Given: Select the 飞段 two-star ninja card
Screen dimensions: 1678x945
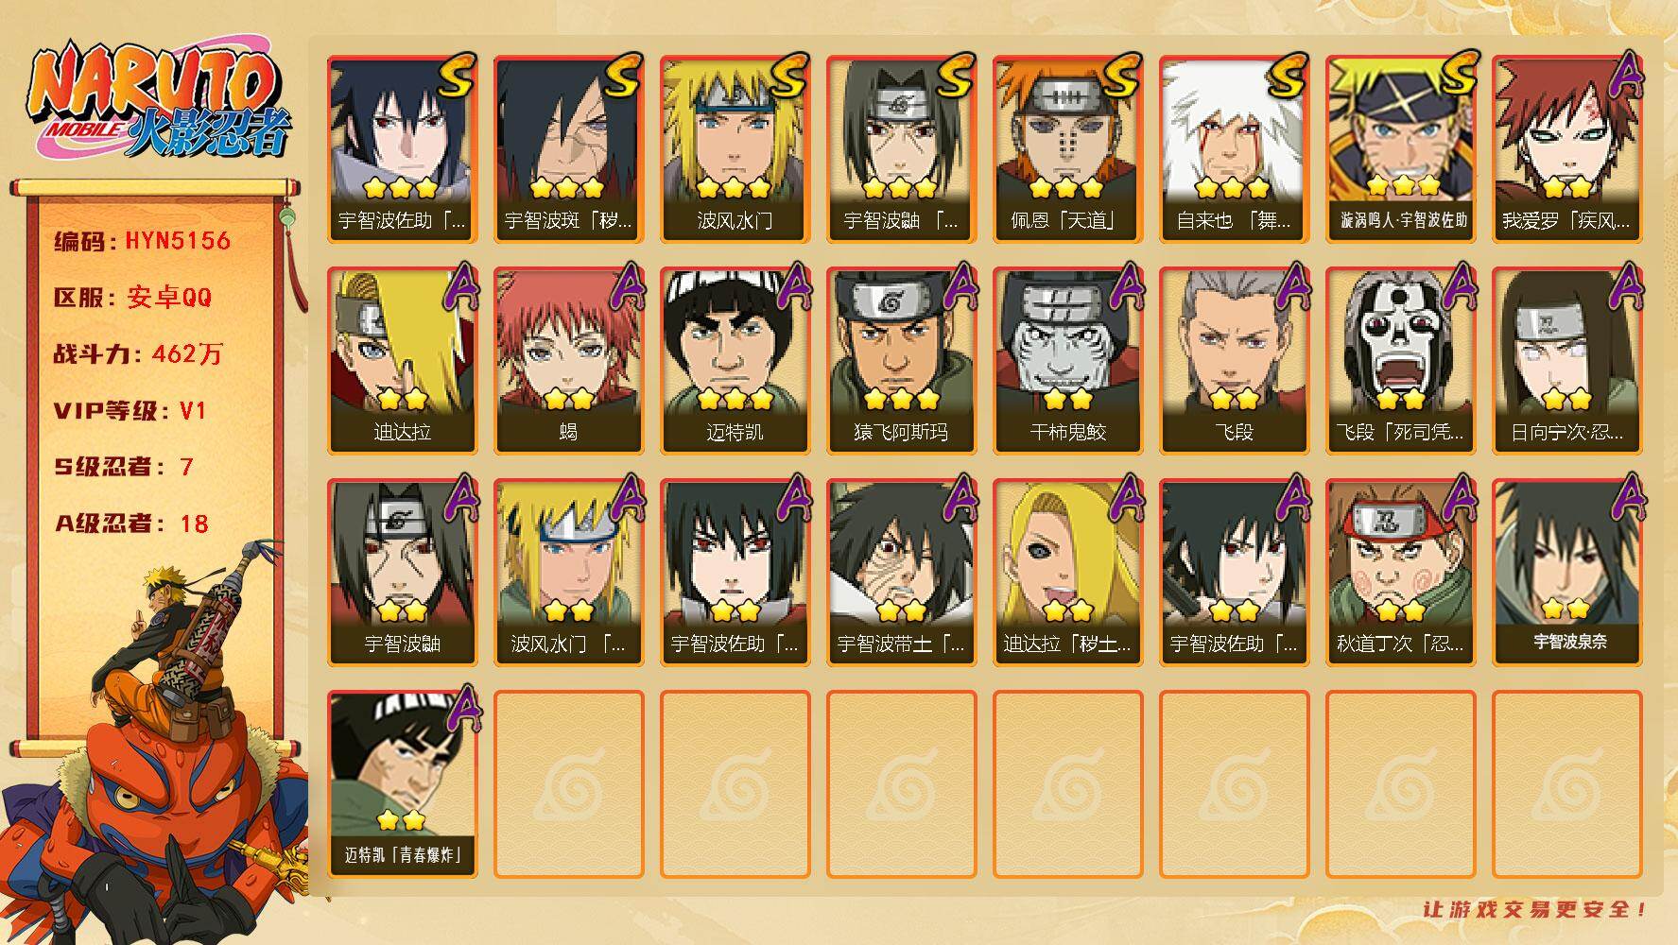Looking at the screenshot, I should [x=1234, y=361].
